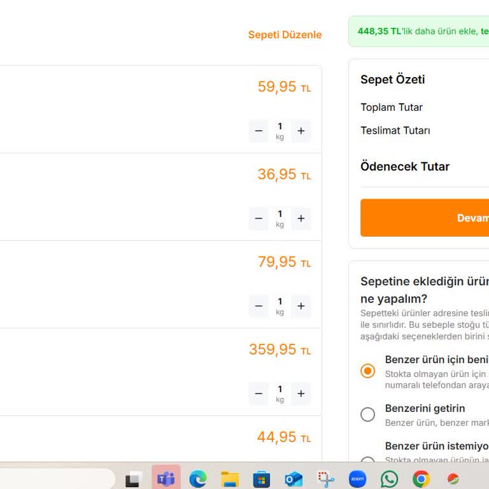Screen dimensions: 489x489
Task: Open Zoom from the taskbar
Action: point(357,479)
